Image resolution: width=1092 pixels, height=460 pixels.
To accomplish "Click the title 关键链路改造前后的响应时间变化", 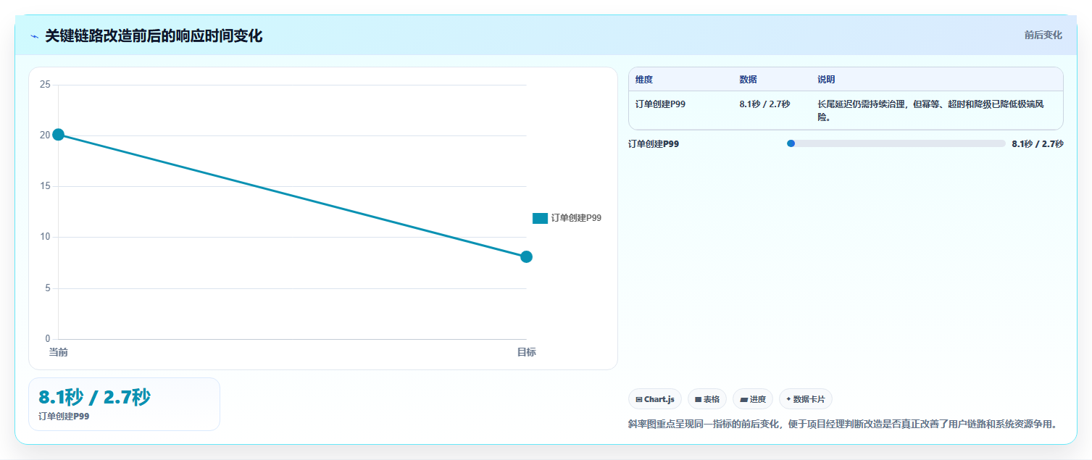I will point(154,36).
